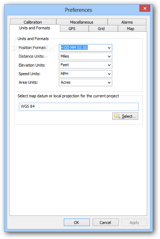Click the Elevation Units label
Image resolution: width=160 pixels, height=239 pixels.
(x=32, y=65)
